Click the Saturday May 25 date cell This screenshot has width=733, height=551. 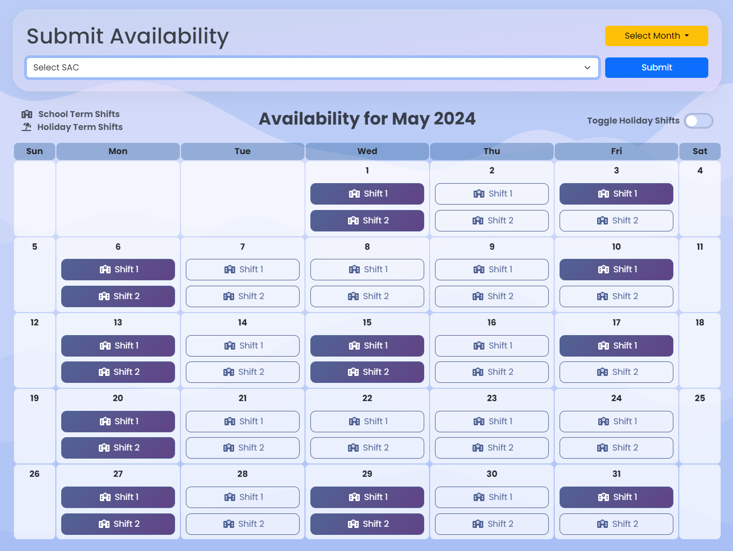[x=700, y=426]
